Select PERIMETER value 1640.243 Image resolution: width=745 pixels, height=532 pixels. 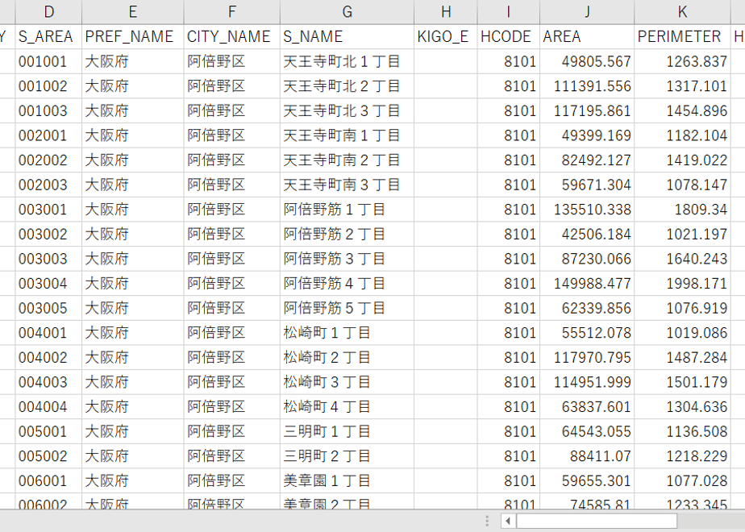[682, 259]
